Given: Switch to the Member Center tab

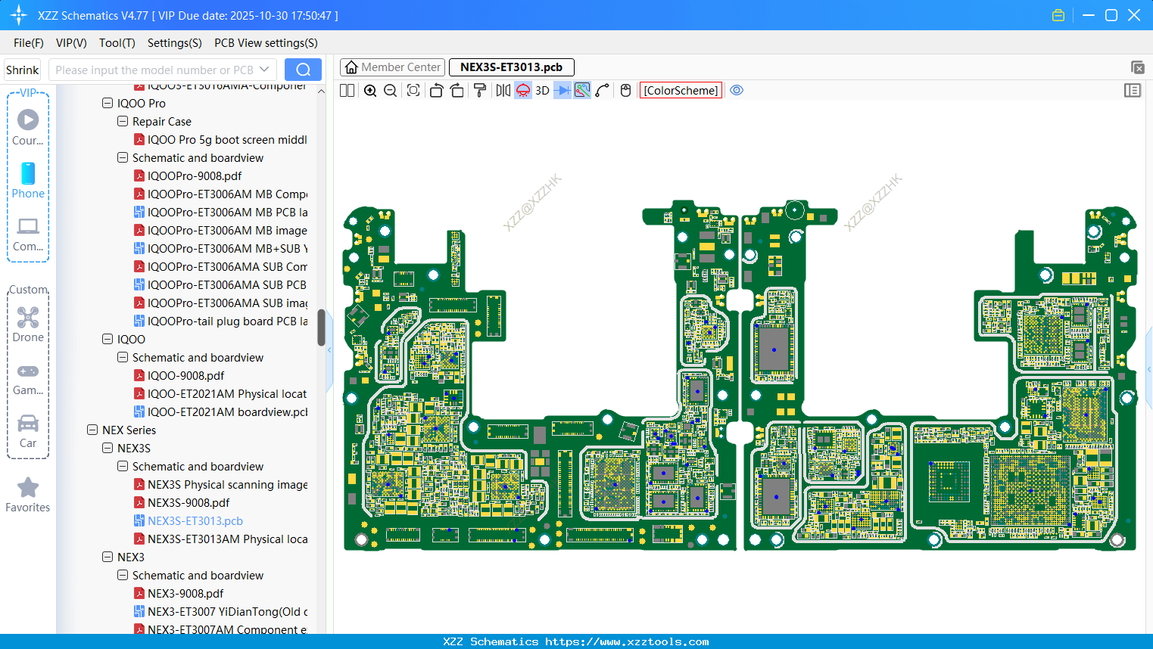Looking at the screenshot, I should pos(392,67).
